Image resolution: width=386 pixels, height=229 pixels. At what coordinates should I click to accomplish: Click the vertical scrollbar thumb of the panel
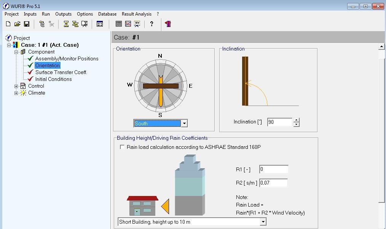(x=381, y=130)
